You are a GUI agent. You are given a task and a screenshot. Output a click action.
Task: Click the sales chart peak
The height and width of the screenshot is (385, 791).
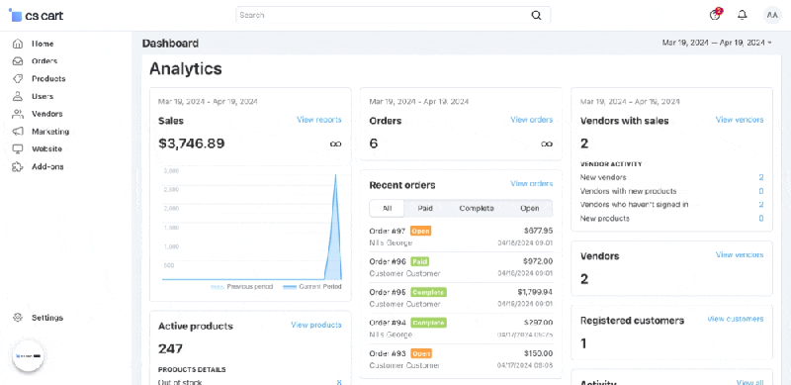coord(335,176)
